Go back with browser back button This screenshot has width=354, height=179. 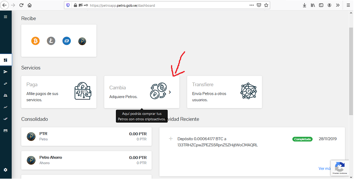coord(4,5)
